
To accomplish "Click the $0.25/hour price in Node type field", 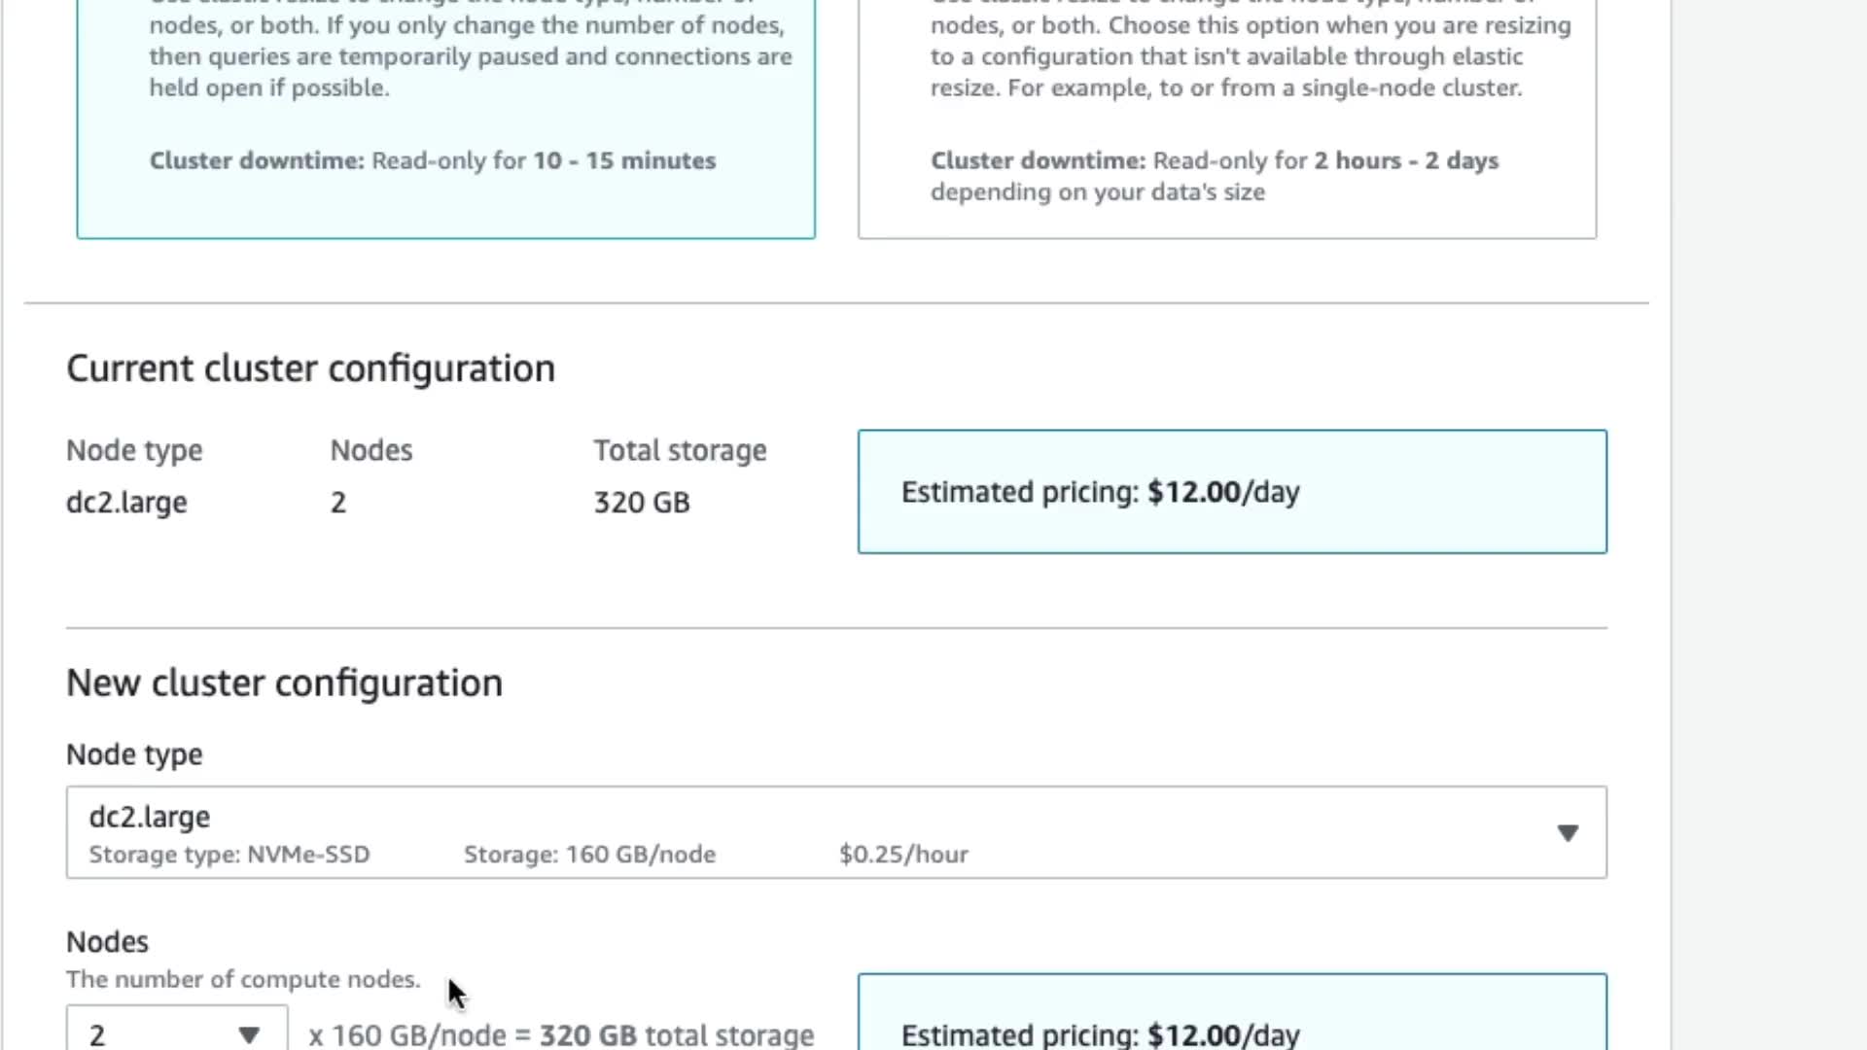I will coord(903,855).
